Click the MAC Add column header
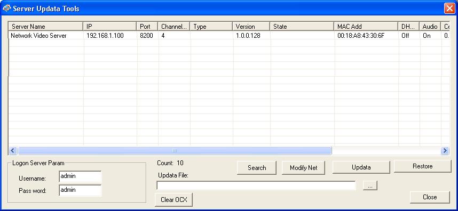This screenshot has width=458, height=211. [366, 27]
